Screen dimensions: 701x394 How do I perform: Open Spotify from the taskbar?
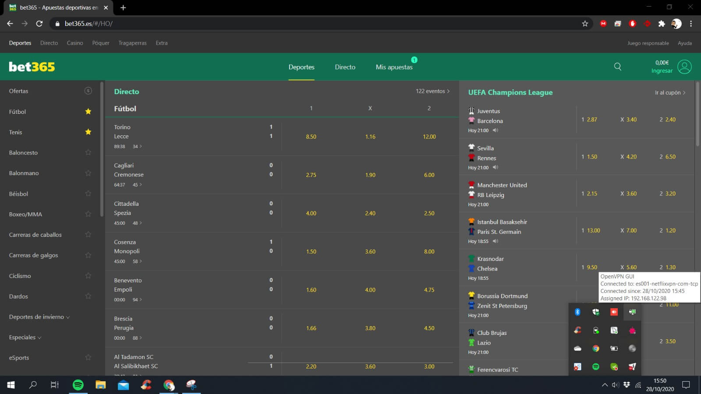coord(78,385)
